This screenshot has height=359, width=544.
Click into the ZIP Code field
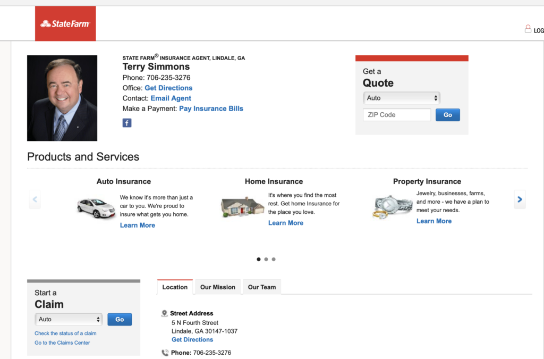(x=397, y=115)
